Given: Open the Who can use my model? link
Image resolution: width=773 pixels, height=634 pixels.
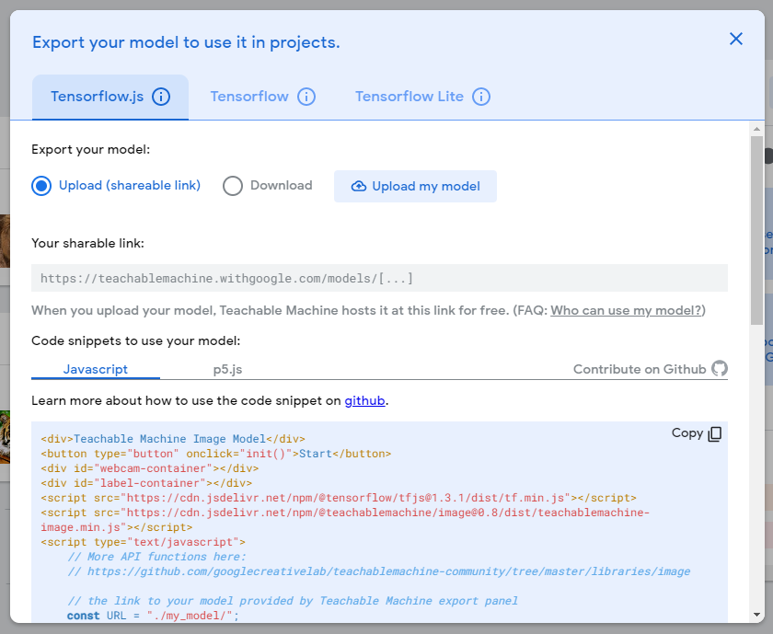Looking at the screenshot, I should click(626, 311).
